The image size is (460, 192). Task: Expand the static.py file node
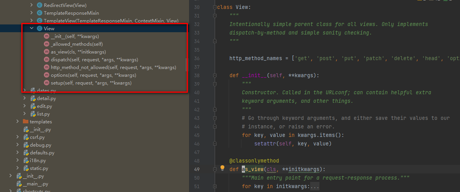click(x=18, y=168)
